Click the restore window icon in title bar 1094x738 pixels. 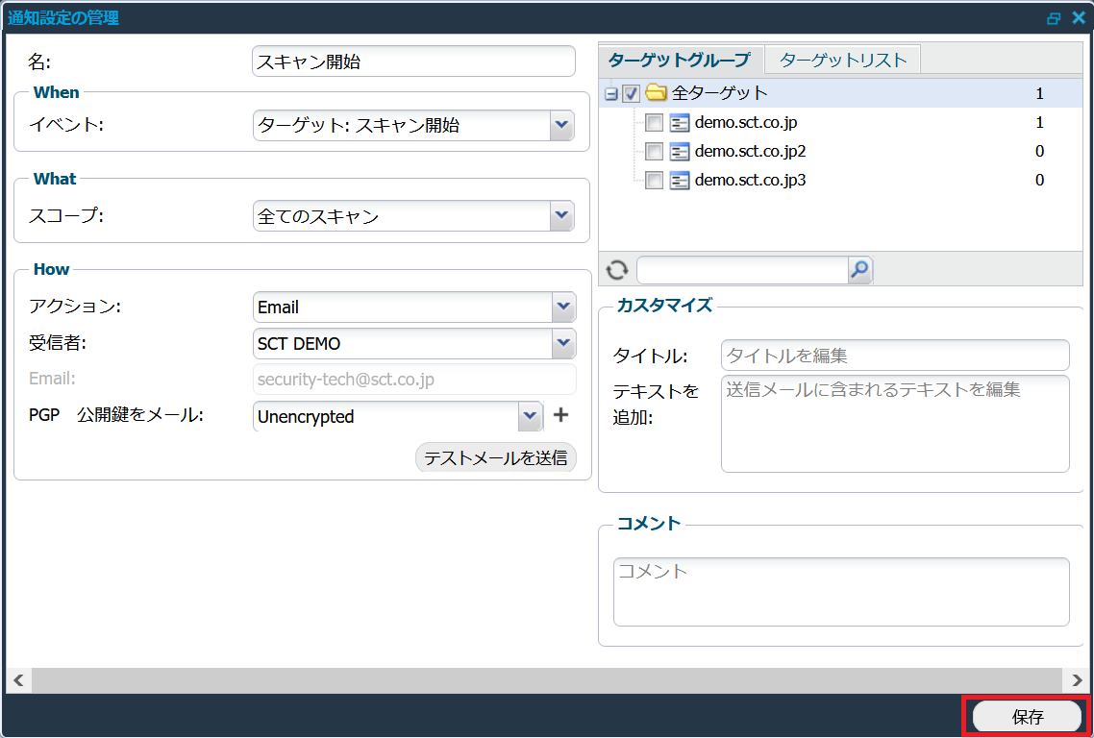pos(1054,18)
